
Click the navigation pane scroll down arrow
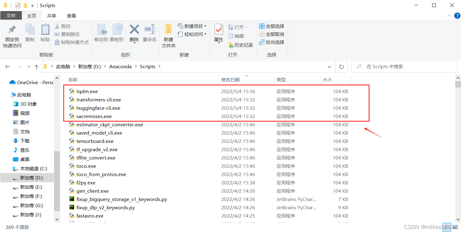coord(57,219)
